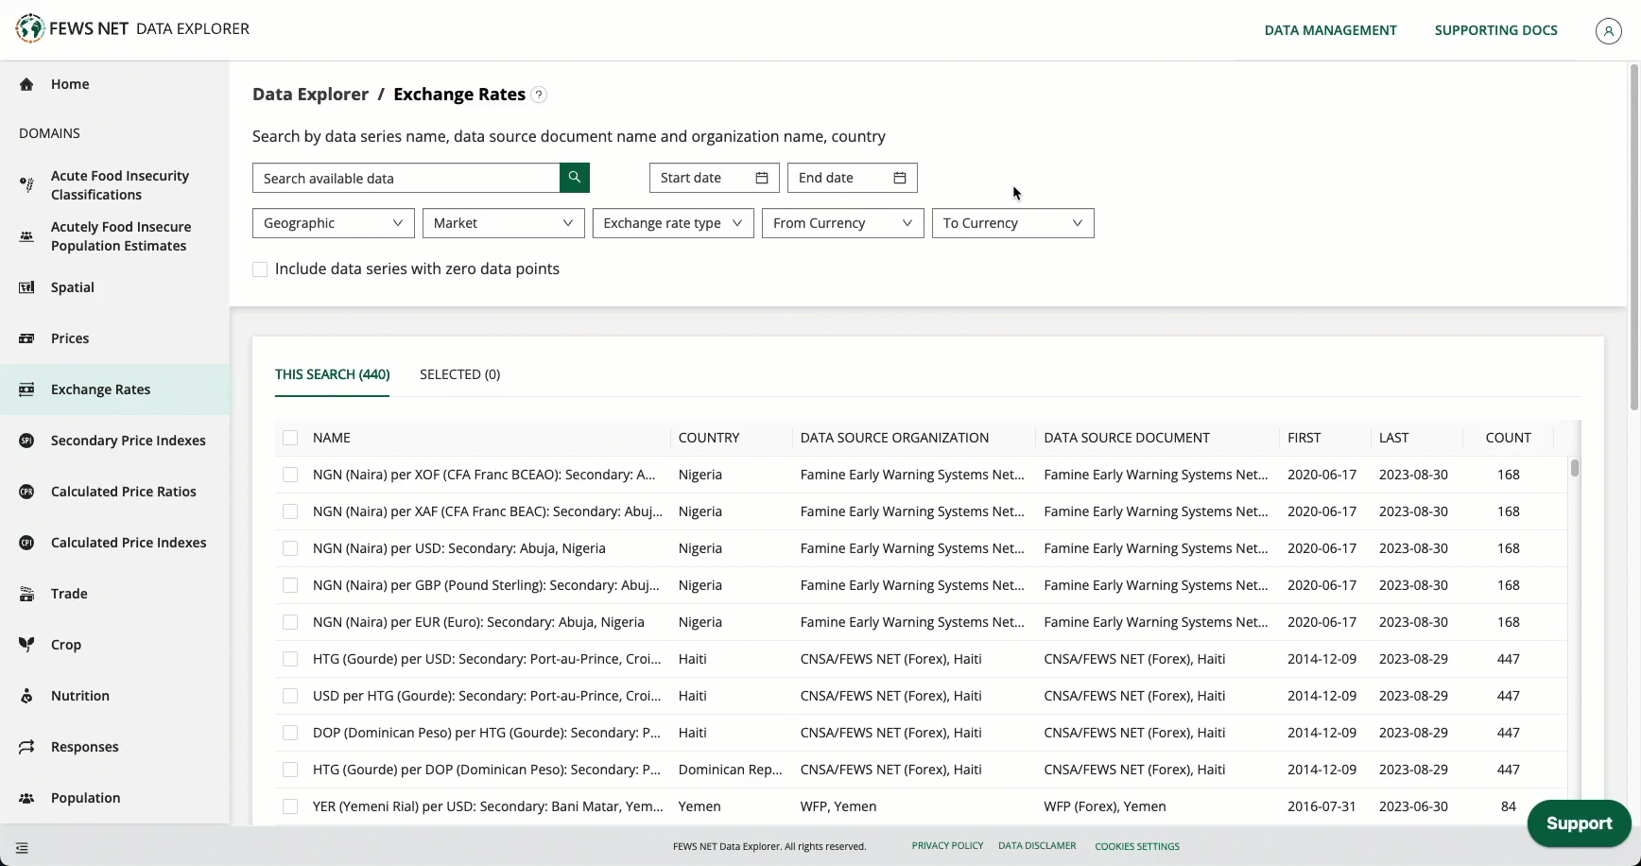Image resolution: width=1641 pixels, height=866 pixels.
Task: Toggle the select-all checkbox in table header
Action: 290,438
